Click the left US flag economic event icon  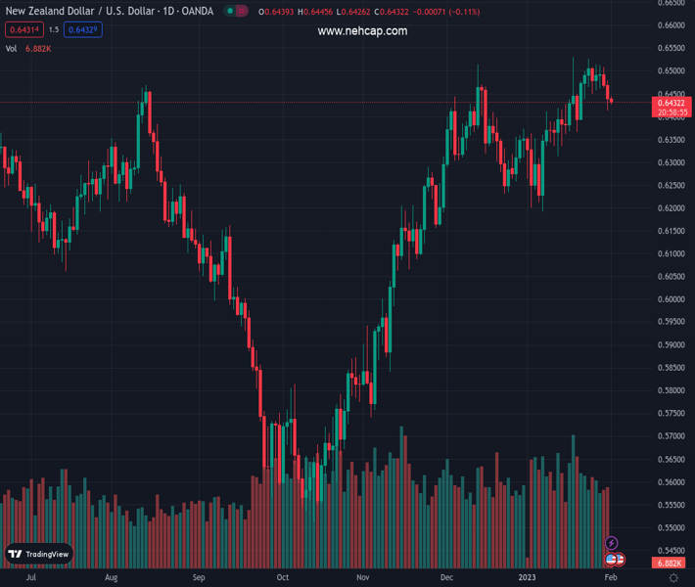point(611,559)
